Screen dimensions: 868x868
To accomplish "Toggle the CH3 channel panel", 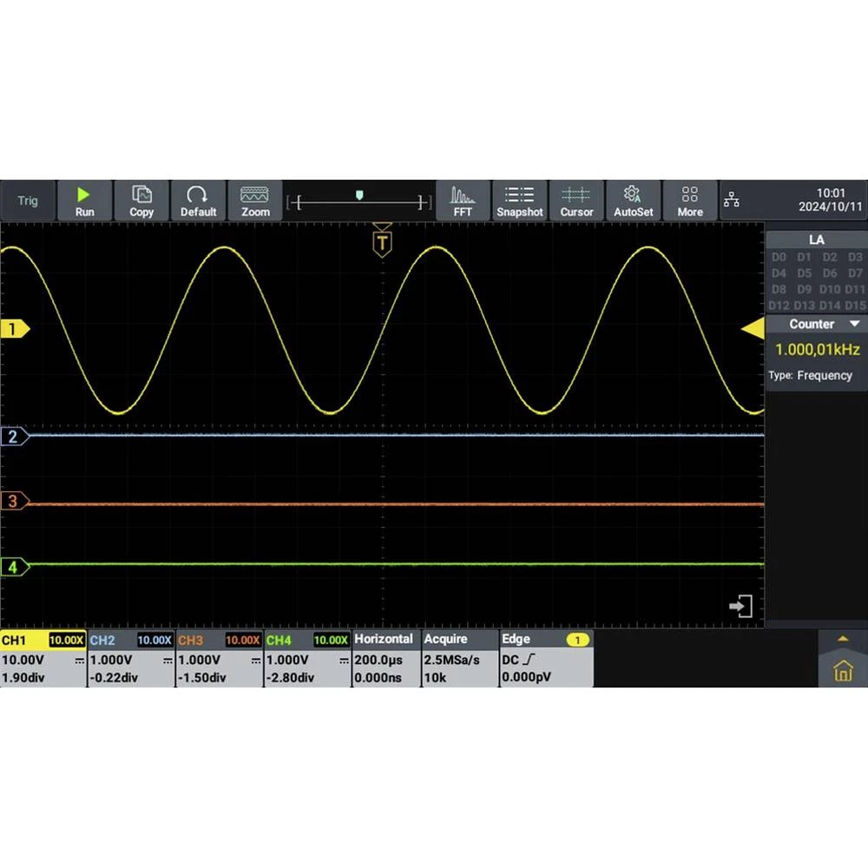I will (220, 659).
